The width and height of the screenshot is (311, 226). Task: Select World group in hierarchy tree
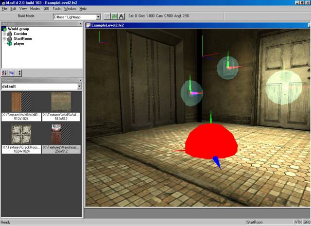[18, 29]
